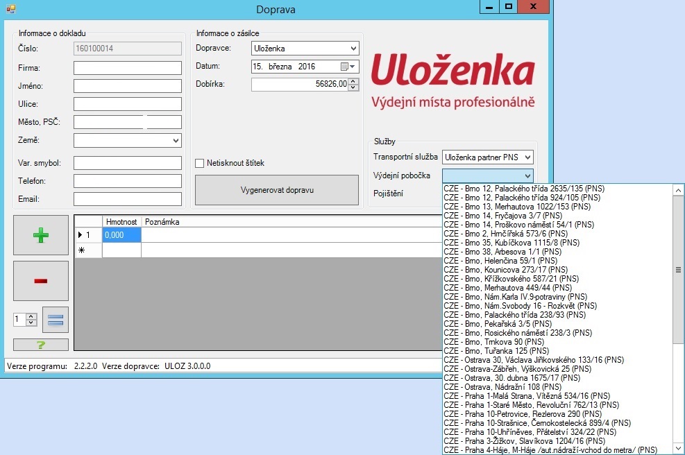Screen dimensions: 685x455
Task: Select Ostrava-Zábřeh, Výškovická 25
Action: pos(557,369)
